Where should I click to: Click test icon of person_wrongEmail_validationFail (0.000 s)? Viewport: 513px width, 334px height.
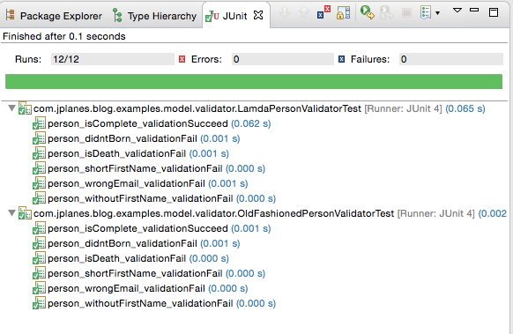(x=39, y=289)
